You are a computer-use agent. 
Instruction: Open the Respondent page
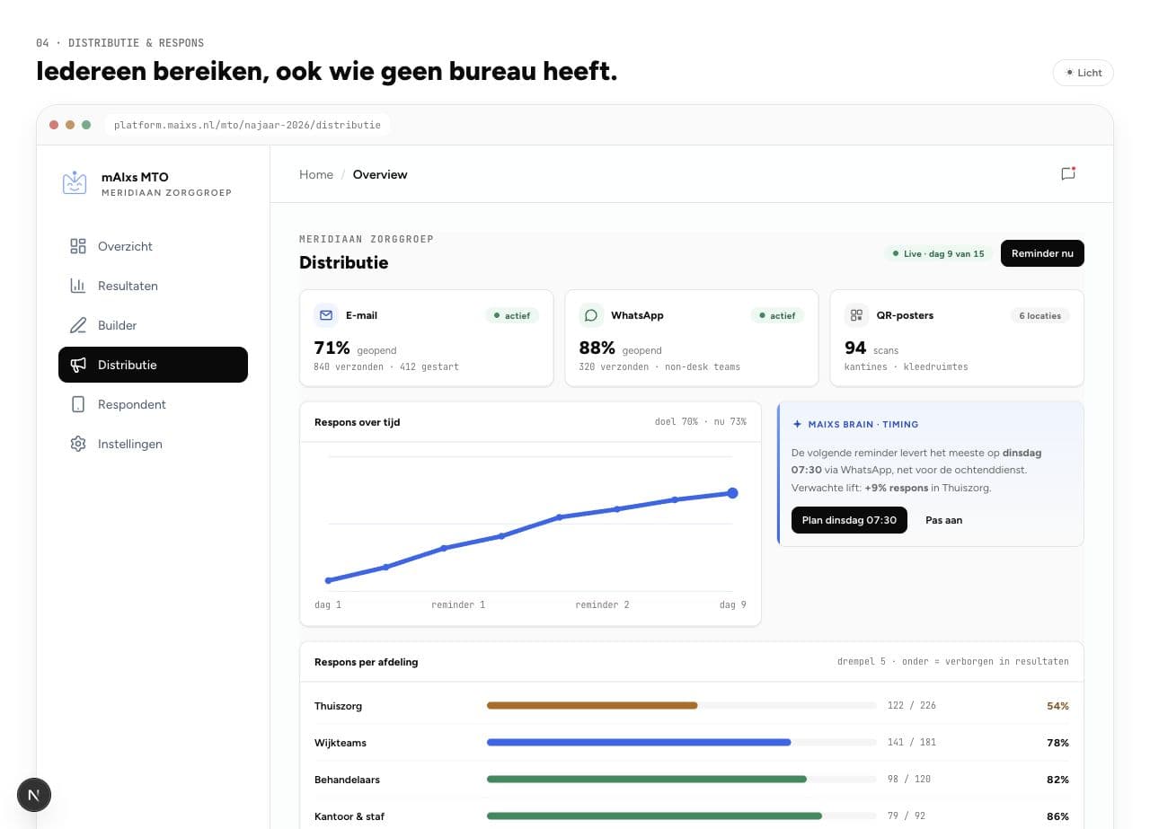(153, 404)
